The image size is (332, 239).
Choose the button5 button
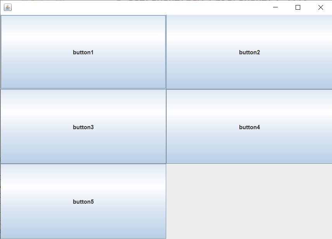(83, 201)
